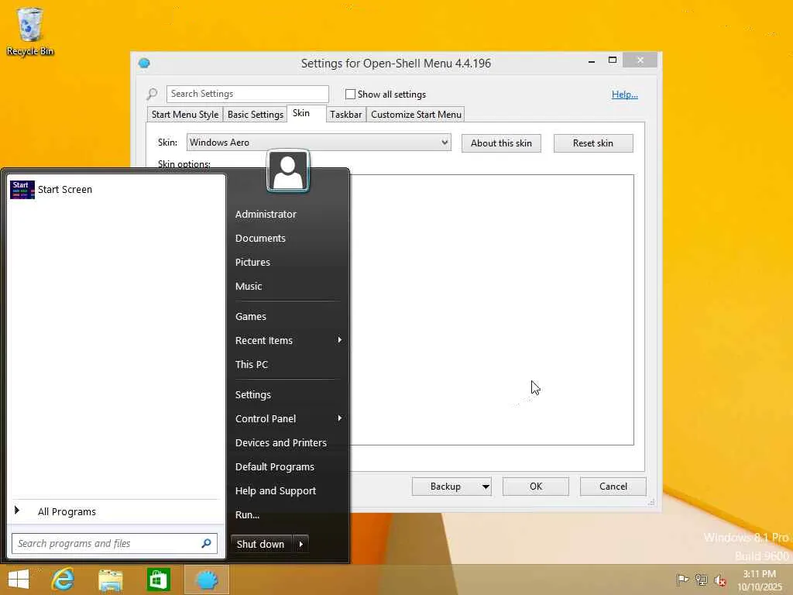This screenshot has height=595, width=793.
Task: Click the Shut down button
Action: tap(262, 545)
